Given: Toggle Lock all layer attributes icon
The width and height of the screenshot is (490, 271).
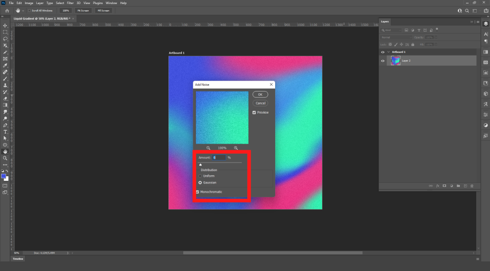Looking at the screenshot, I should 413,45.
